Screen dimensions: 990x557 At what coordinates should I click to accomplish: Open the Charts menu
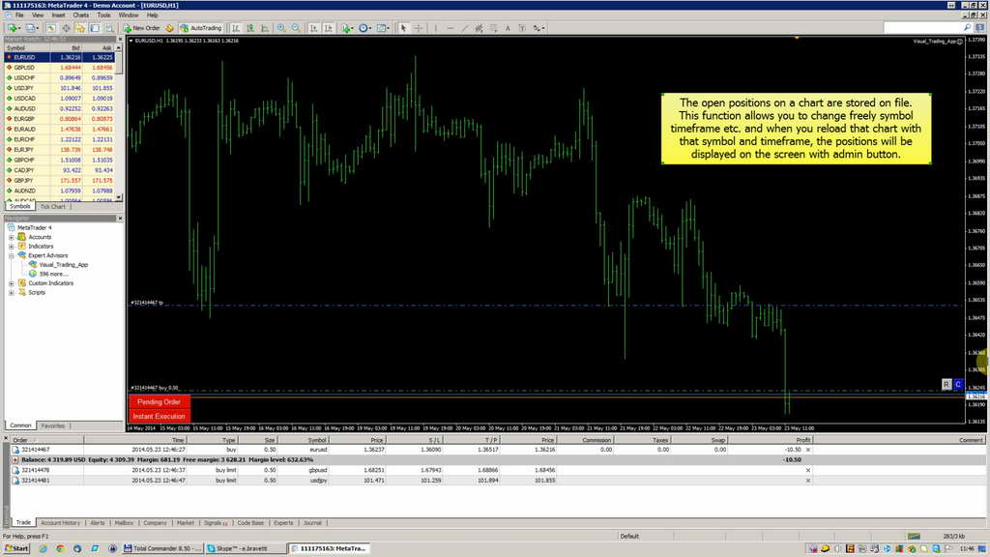click(x=81, y=15)
